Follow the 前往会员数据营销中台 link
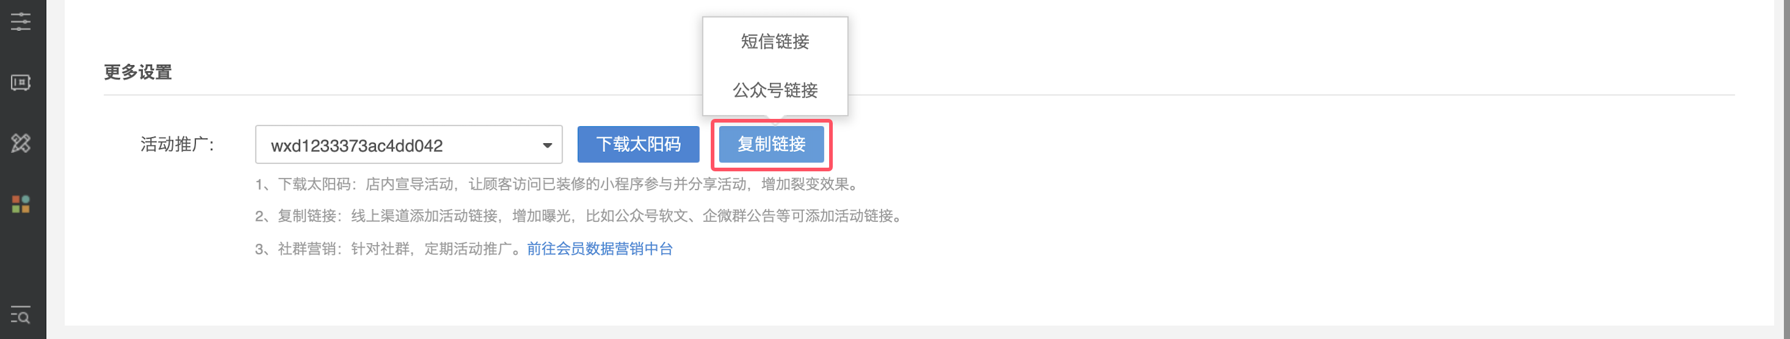This screenshot has width=1790, height=339. 600,249
